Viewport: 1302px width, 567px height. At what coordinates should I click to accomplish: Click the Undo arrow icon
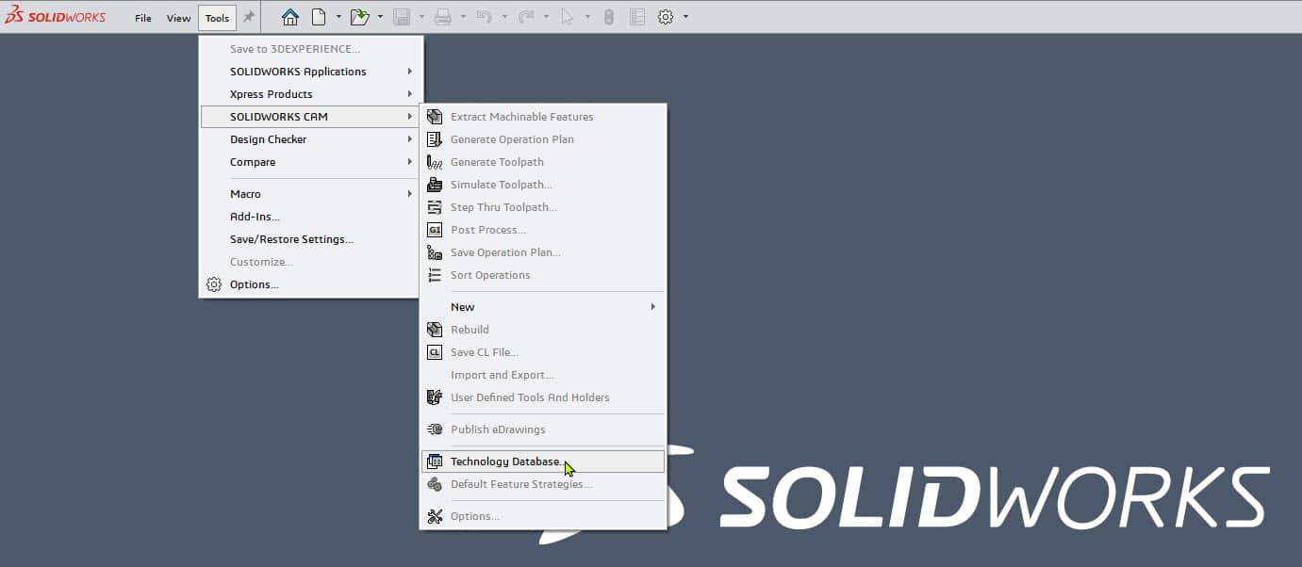tap(484, 17)
